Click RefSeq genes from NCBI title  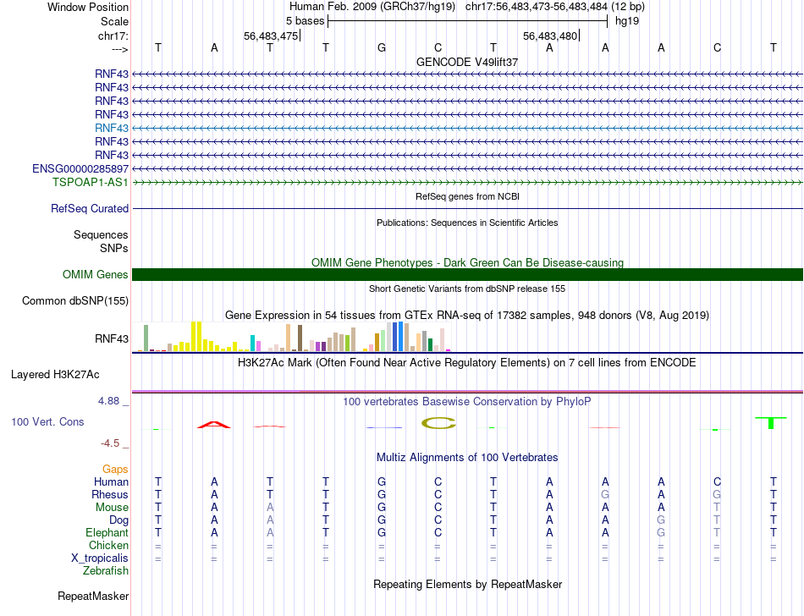coord(467,196)
